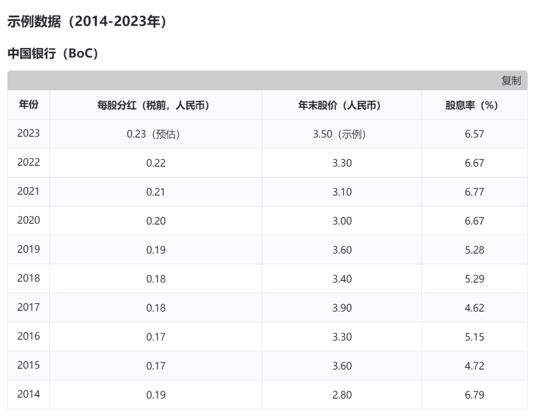Screen dimensions: 535x418
Task: Click the 3.90 year-end price cell
Action: (x=342, y=308)
